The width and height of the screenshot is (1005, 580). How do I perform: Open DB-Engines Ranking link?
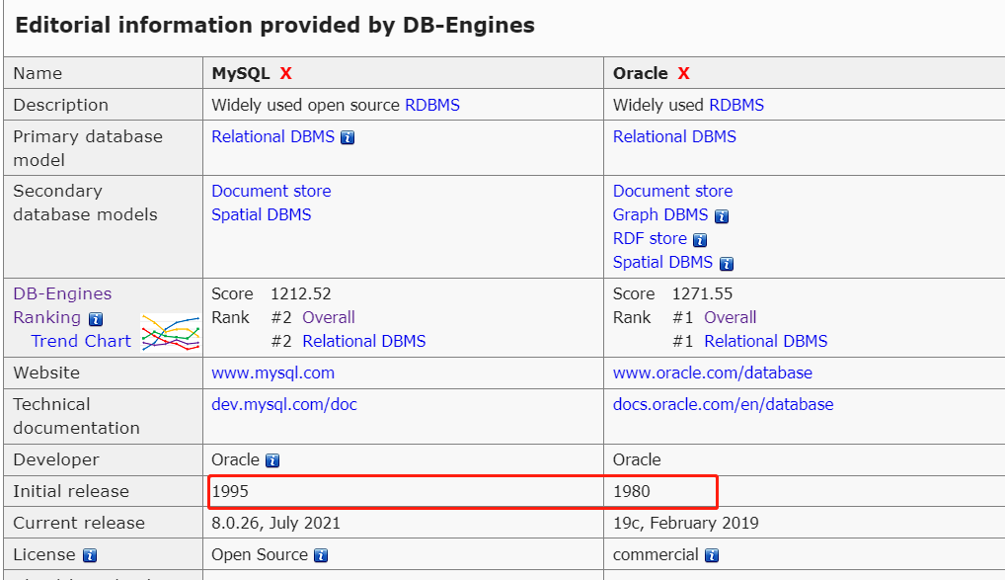[62, 305]
